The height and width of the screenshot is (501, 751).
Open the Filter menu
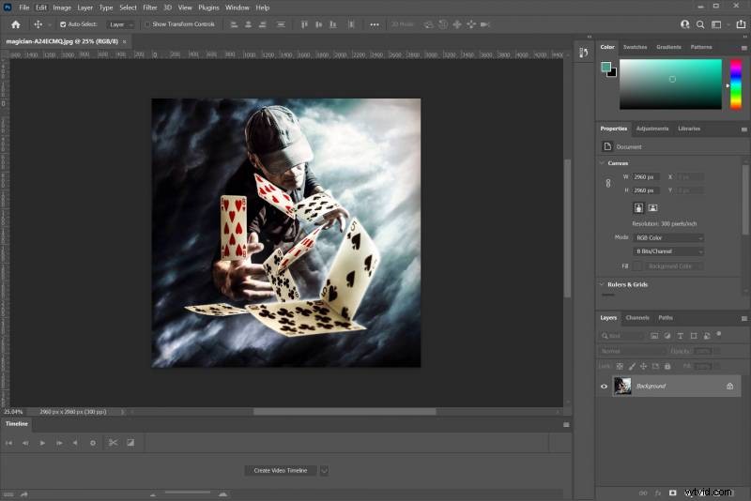pyautogui.click(x=150, y=8)
